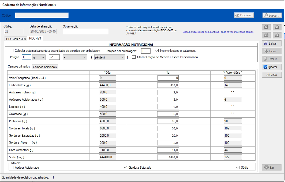
Task: Click the Salvar button
Action: (x=272, y=43)
